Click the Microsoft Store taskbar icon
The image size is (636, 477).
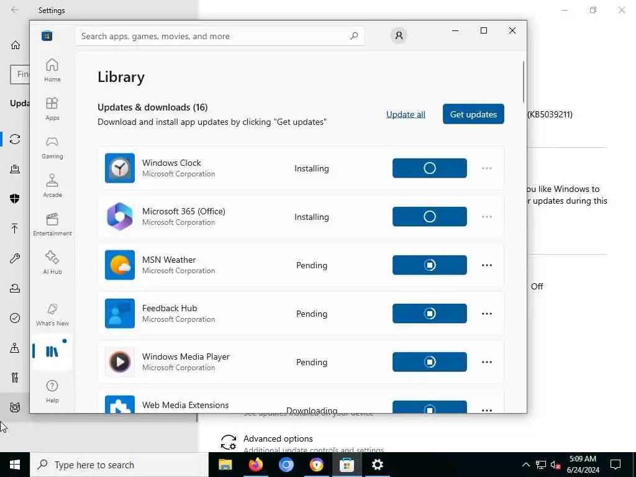pos(347,465)
